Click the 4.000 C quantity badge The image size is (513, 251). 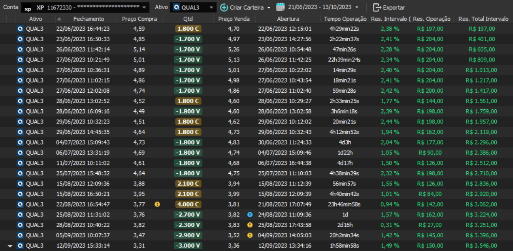188,204
